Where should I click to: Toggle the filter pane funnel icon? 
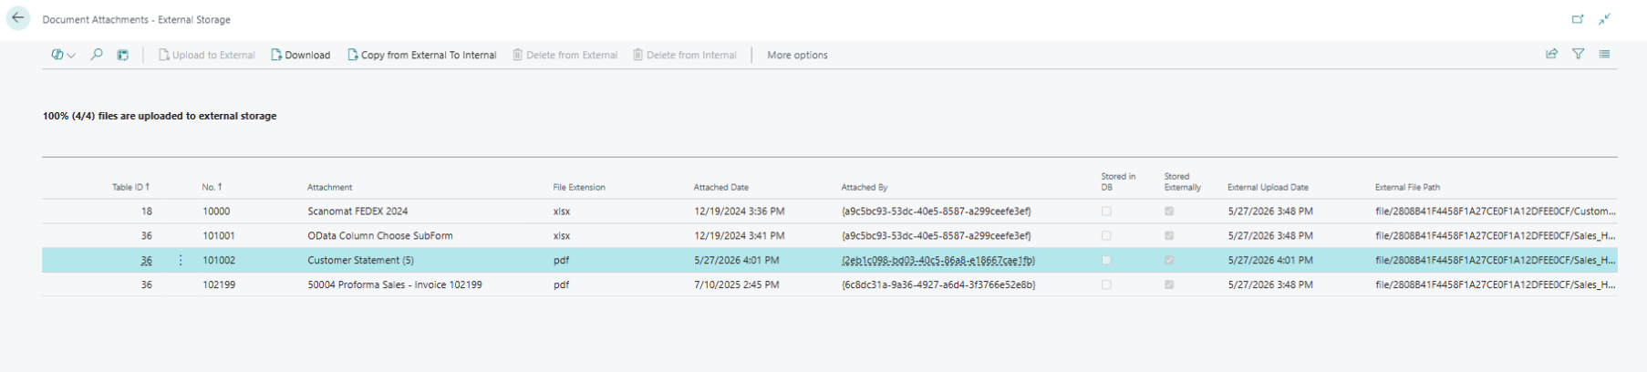point(1578,54)
